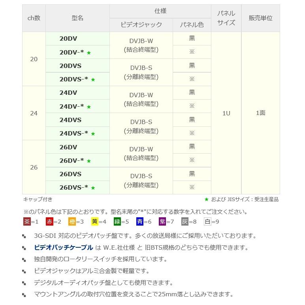305x305 pixels.
Task: Select model name 26DVS
Action: point(70,174)
